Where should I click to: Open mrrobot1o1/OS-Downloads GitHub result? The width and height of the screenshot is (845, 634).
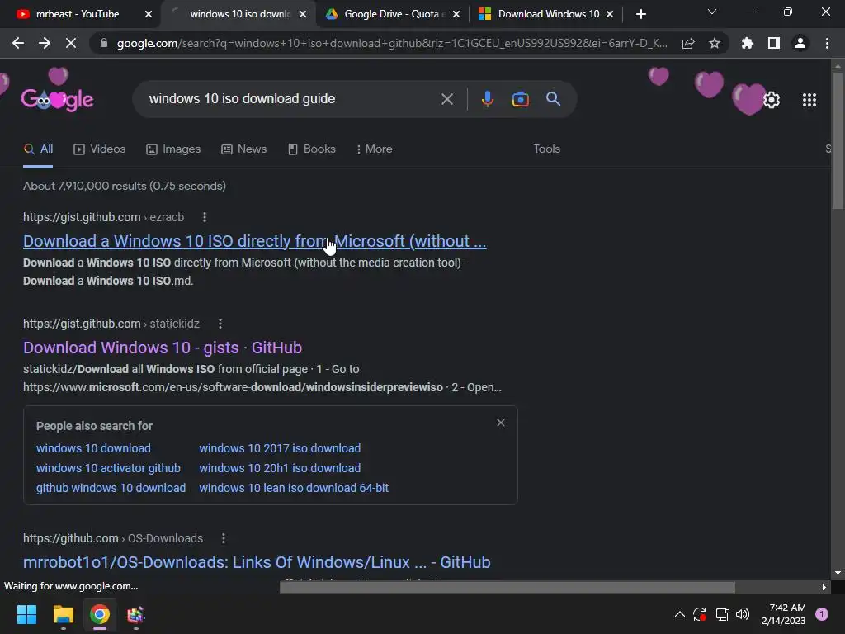pos(257,562)
